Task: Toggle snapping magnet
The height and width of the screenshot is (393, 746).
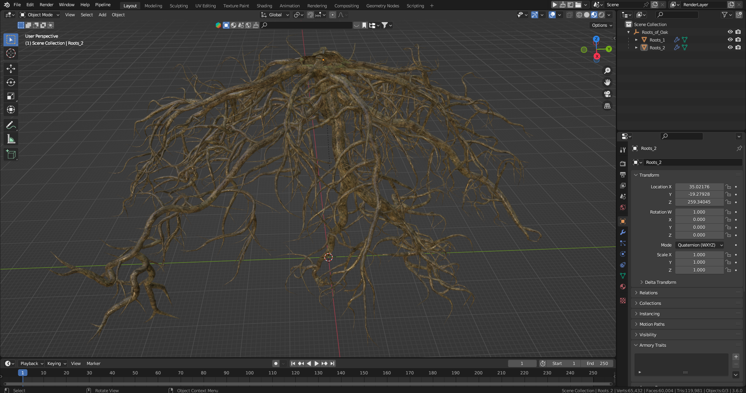Action: click(x=310, y=15)
